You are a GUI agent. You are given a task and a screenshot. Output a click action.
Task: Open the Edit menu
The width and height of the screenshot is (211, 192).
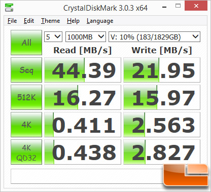pyautogui.click(x=29, y=21)
